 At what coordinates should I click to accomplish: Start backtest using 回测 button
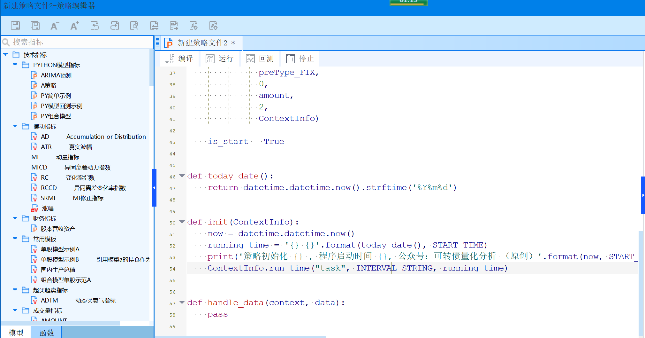tap(260, 59)
